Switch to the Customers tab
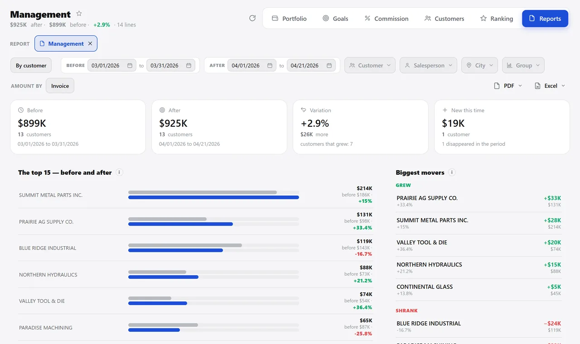The width and height of the screenshot is (580, 344). (444, 19)
